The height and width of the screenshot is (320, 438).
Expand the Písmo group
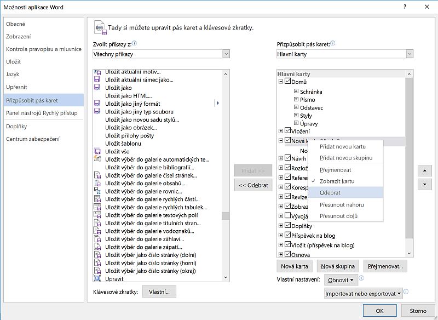[296, 99]
